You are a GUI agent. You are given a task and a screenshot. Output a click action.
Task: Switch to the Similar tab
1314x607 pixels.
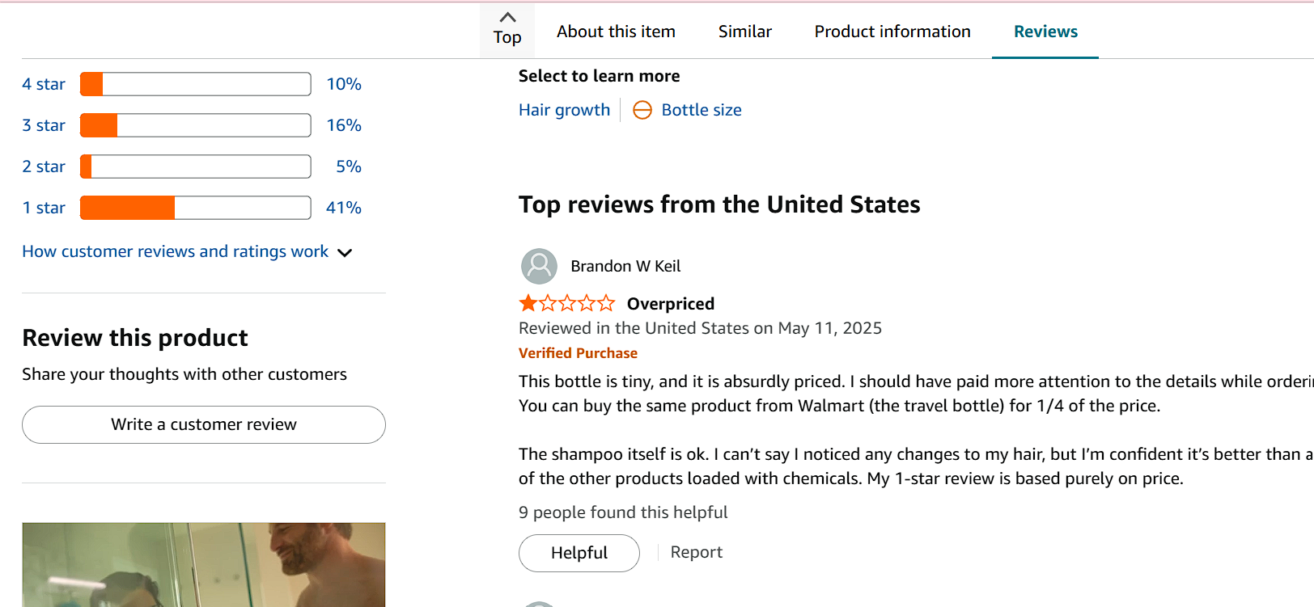[x=744, y=32]
